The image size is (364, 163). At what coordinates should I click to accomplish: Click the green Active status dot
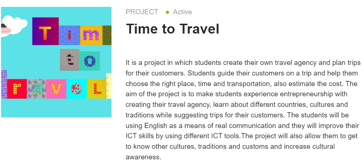point(167,12)
